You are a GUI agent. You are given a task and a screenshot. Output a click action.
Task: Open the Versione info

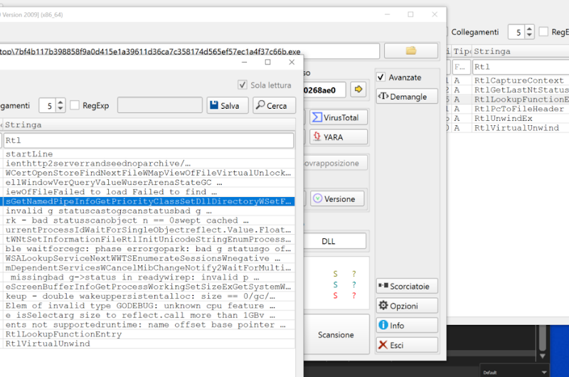[x=337, y=199]
